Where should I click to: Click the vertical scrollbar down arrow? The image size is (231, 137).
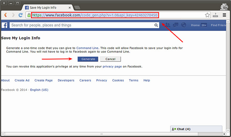(x=228, y=130)
